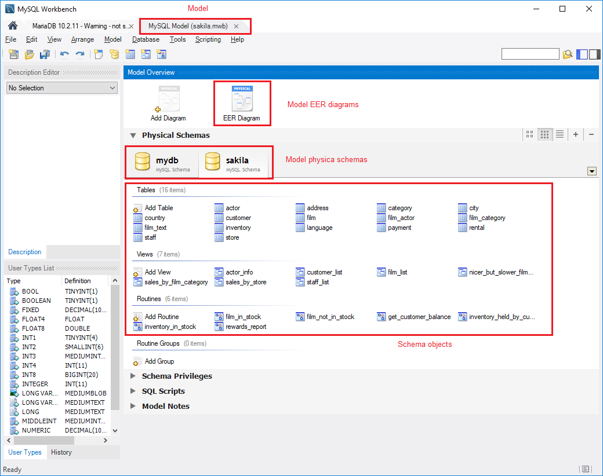Click the search input field in toolbar
This screenshot has height=476, width=603.
click(x=530, y=54)
